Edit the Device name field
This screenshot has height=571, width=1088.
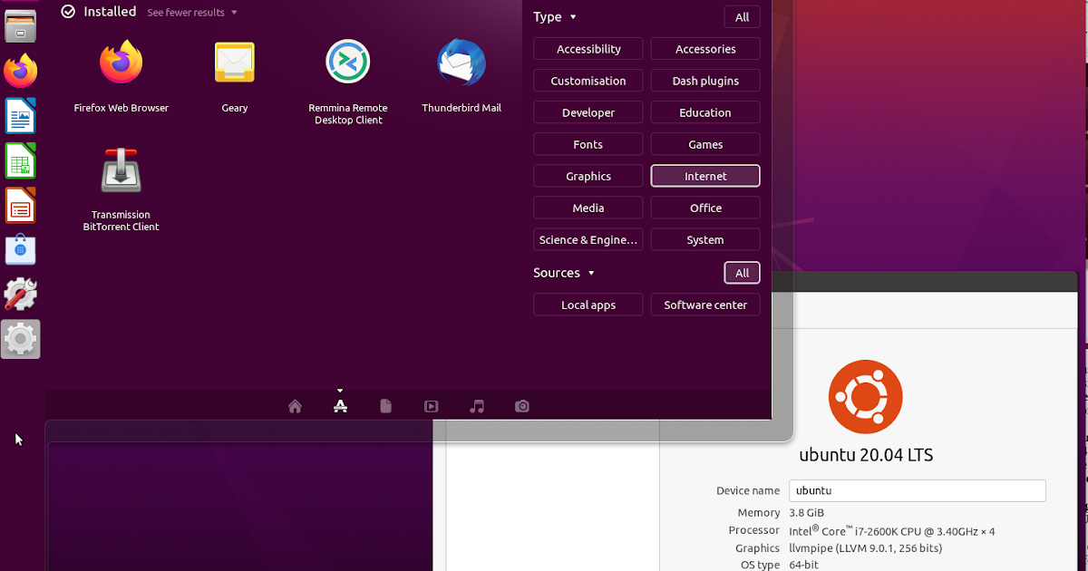[x=918, y=490]
